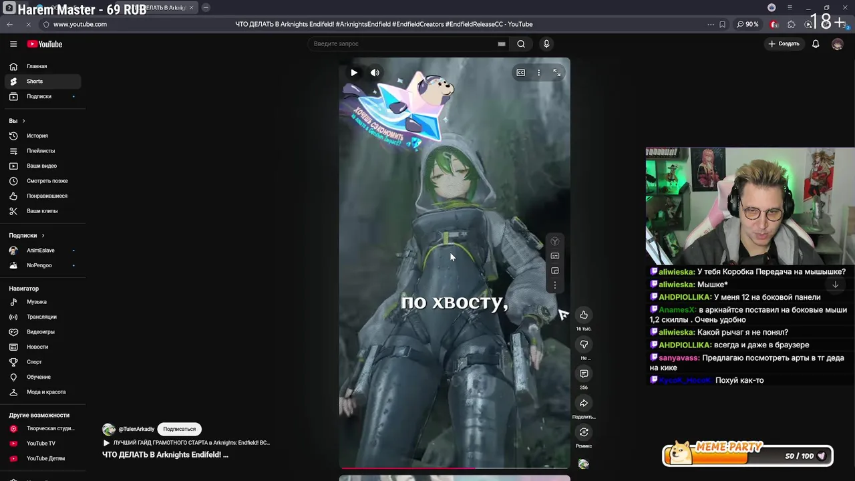Open Ваши видео in the sidebar
Screen dimensions: 855x481
click(x=43, y=166)
